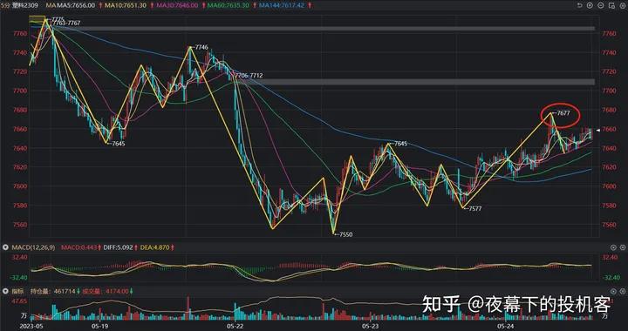Viewport: 628px width, 331px height.
Task: Click the settings icon on the 指标 panel
Action: click(x=612, y=292)
